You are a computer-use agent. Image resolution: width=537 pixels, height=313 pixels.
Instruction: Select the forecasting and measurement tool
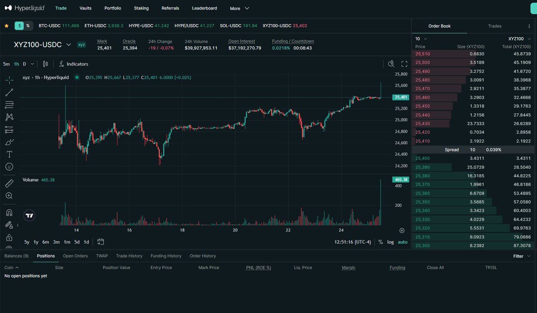pos(9,130)
